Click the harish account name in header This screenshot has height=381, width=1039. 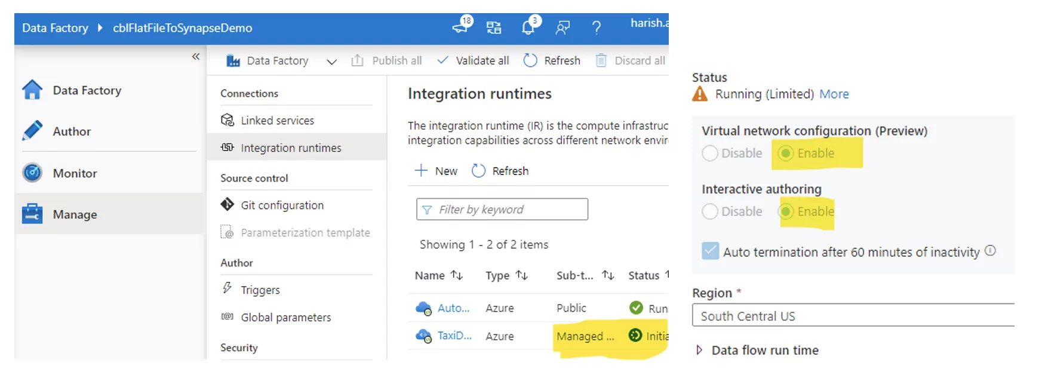649,23
